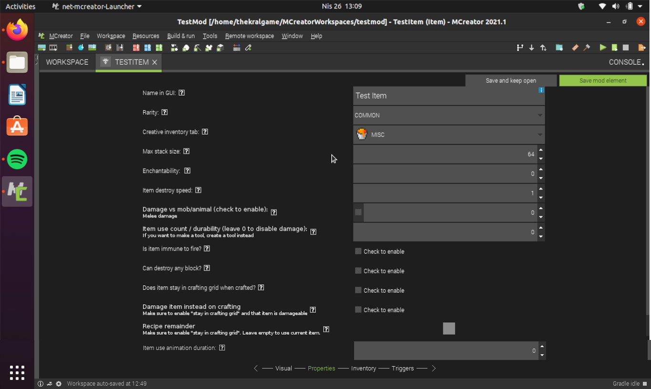
Task: Open the Build & run menu
Action: (181, 36)
